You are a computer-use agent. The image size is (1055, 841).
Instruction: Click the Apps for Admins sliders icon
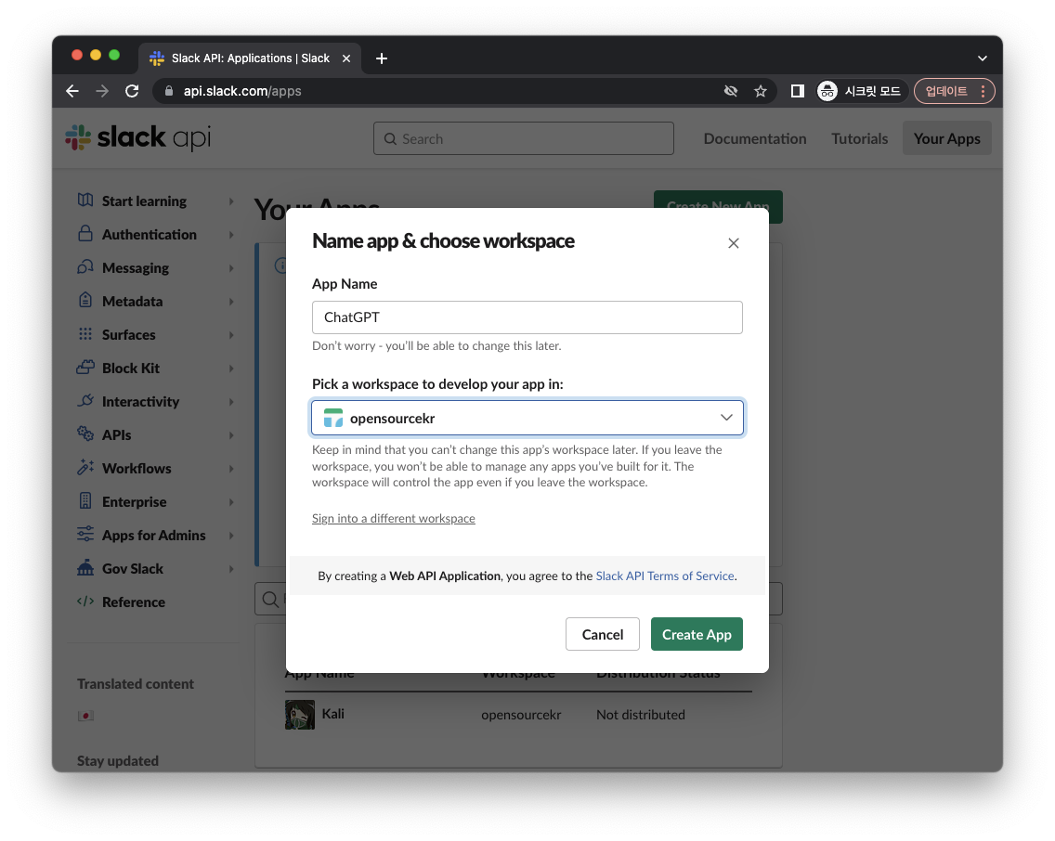tap(85, 535)
